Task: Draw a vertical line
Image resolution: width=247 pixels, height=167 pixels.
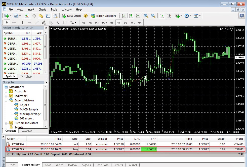Action: [x=23, y=23]
